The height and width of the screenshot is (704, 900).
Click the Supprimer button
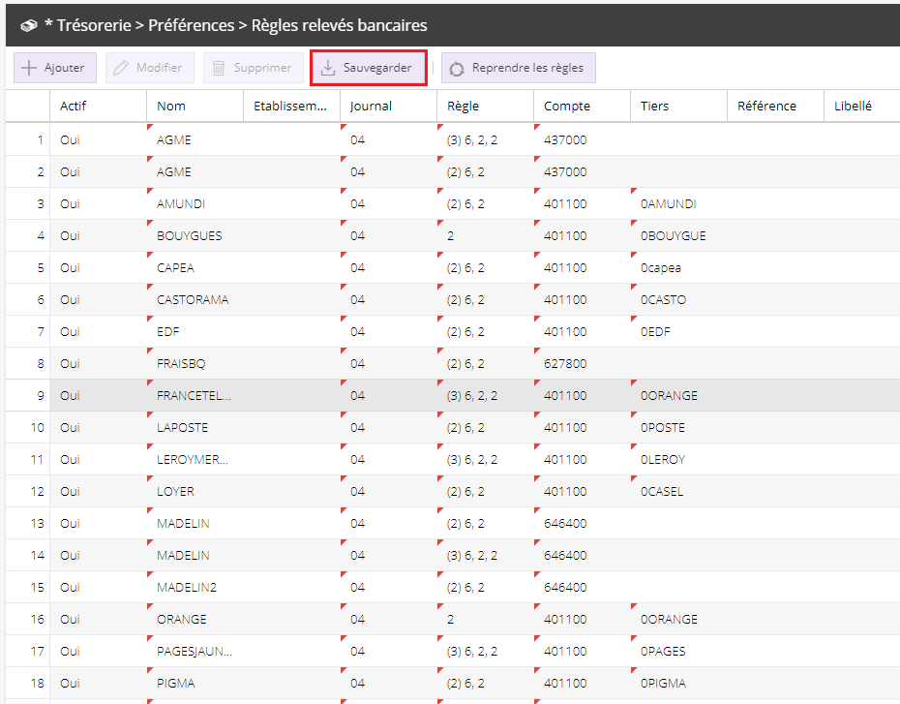[254, 68]
